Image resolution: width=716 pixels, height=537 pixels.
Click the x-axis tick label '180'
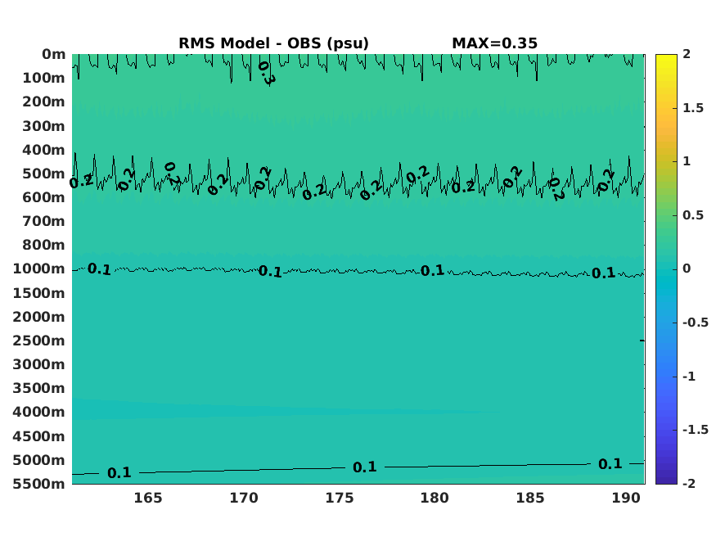pyautogui.click(x=435, y=498)
